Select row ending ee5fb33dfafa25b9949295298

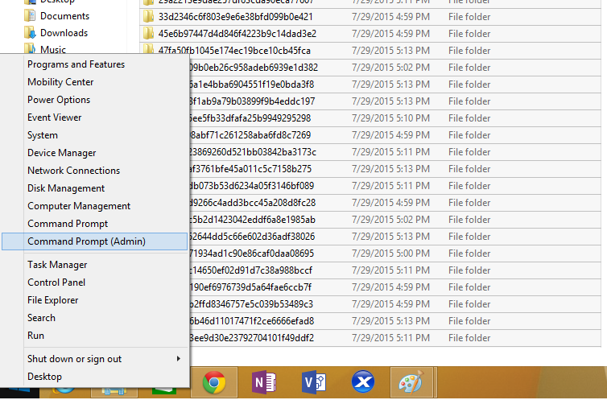(x=394, y=118)
